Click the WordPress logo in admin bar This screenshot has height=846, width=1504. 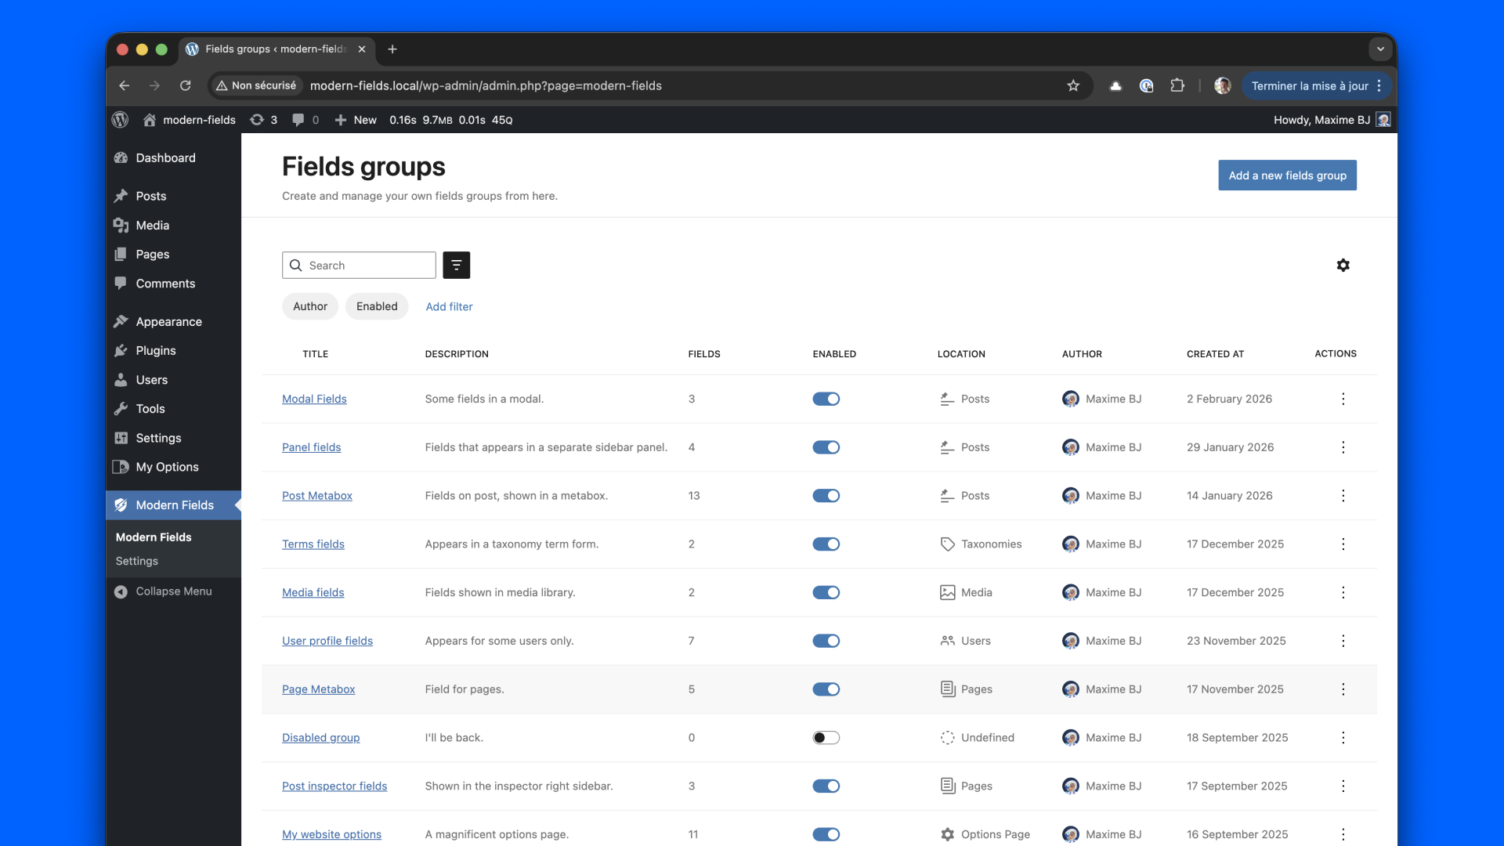(x=120, y=120)
